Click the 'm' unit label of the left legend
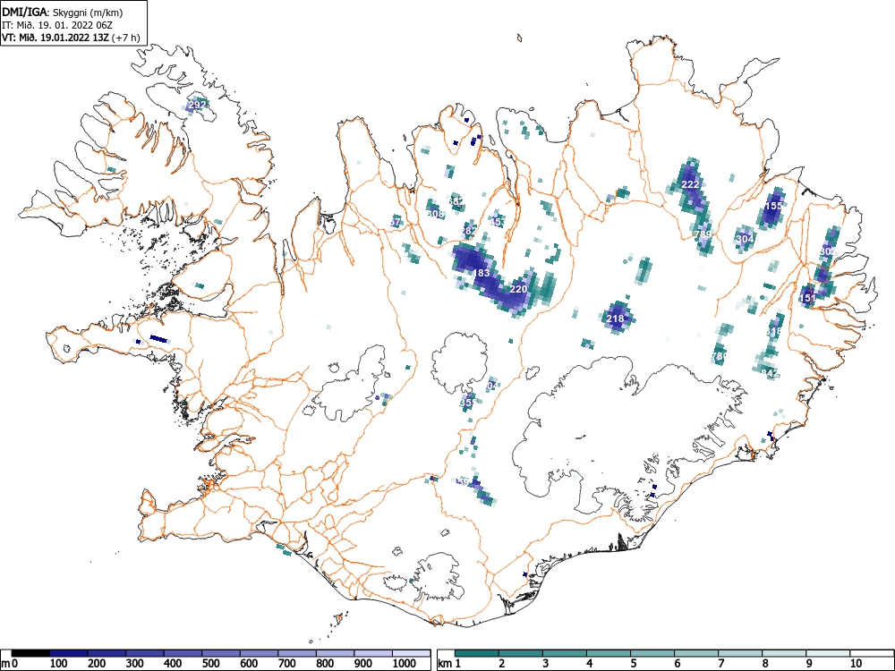 (5, 664)
